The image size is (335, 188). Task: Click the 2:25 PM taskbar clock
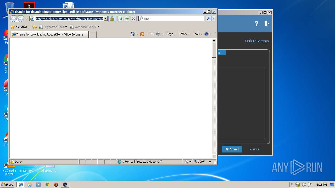pyautogui.click(x=321, y=185)
